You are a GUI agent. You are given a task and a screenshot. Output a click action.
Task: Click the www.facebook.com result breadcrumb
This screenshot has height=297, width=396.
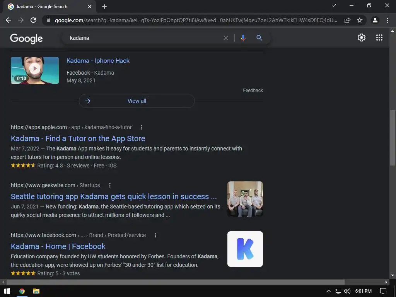click(78, 235)
